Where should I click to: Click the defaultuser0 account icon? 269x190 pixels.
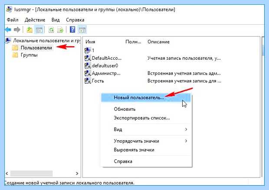tap(88, 65)
